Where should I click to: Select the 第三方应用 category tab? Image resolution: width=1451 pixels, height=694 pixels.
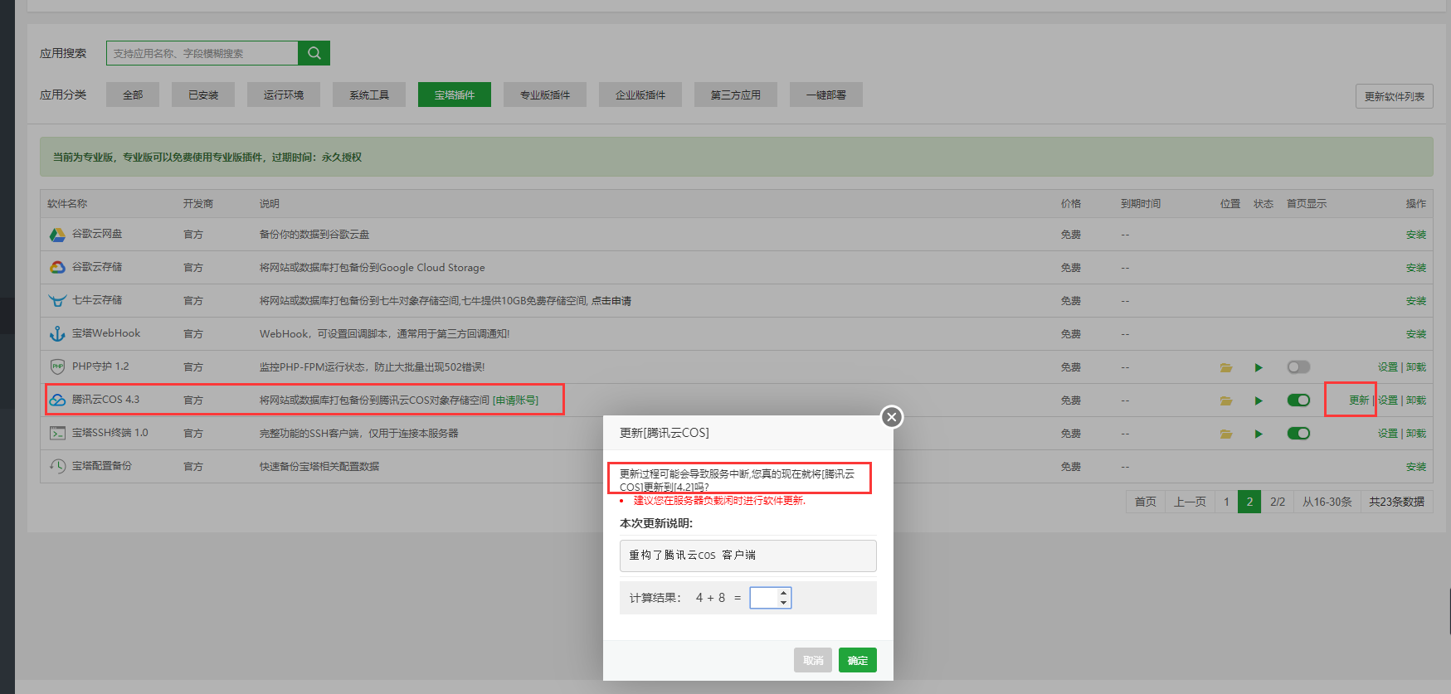(x=736, y=95)
